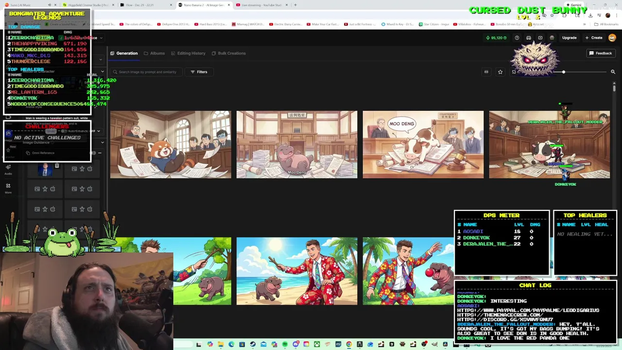Open the Just a Bit Fortress bookmark
The height and width of the screenshot is (350, 622).
359,24
